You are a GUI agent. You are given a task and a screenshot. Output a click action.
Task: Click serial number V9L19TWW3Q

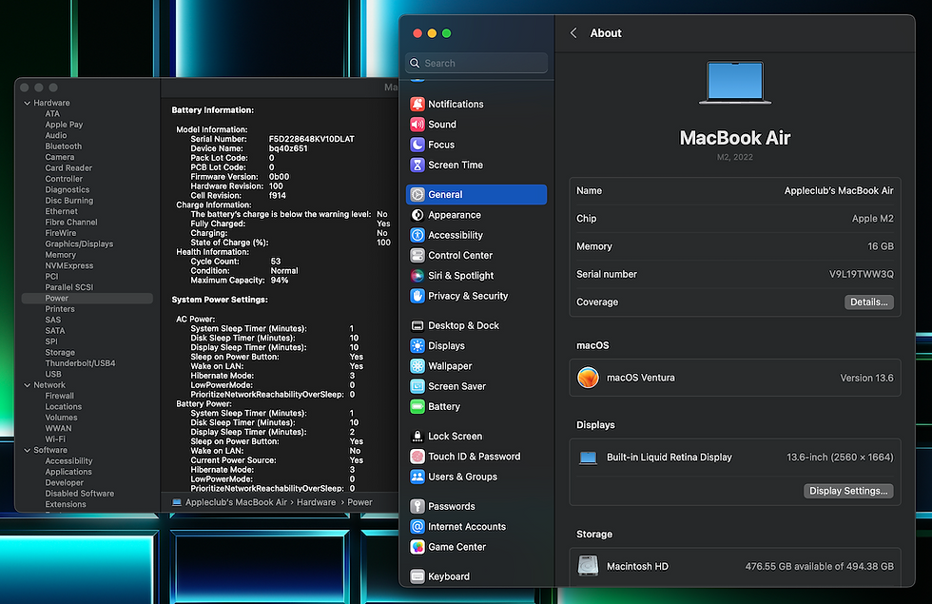click(862, 274)
